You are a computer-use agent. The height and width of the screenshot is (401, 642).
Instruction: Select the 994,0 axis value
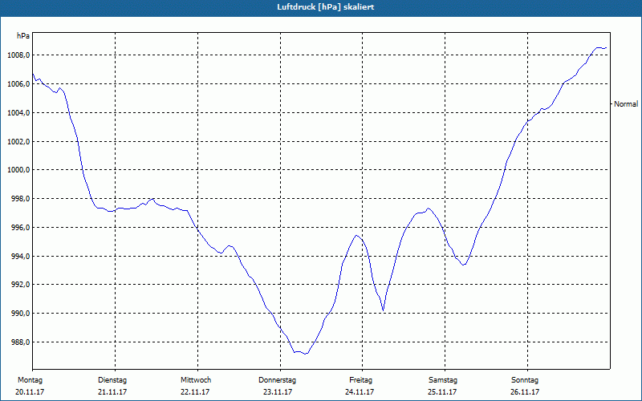[20, 256]
